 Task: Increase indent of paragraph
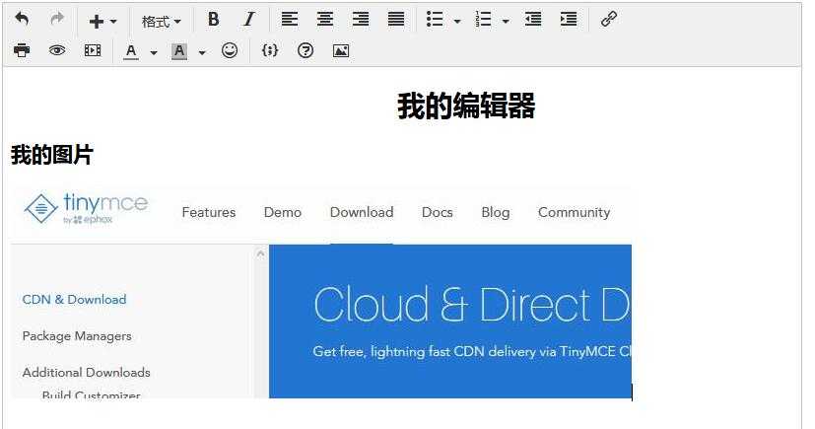[569, 20]
